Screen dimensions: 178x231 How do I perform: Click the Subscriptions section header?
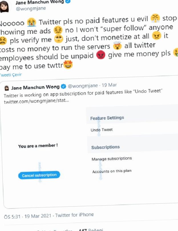tap(106, 147)
